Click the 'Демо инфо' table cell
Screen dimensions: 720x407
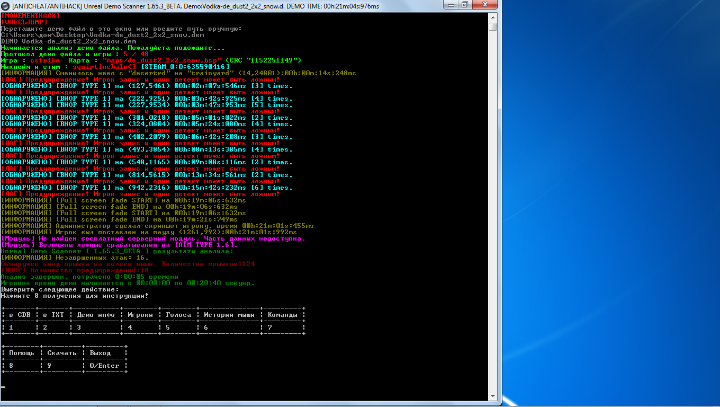pos(96,315)
